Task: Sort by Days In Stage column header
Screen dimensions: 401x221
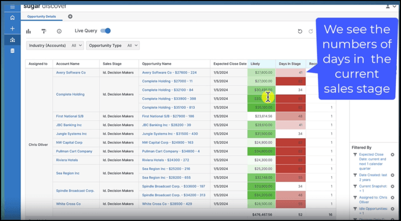Action: coord(290,63)
